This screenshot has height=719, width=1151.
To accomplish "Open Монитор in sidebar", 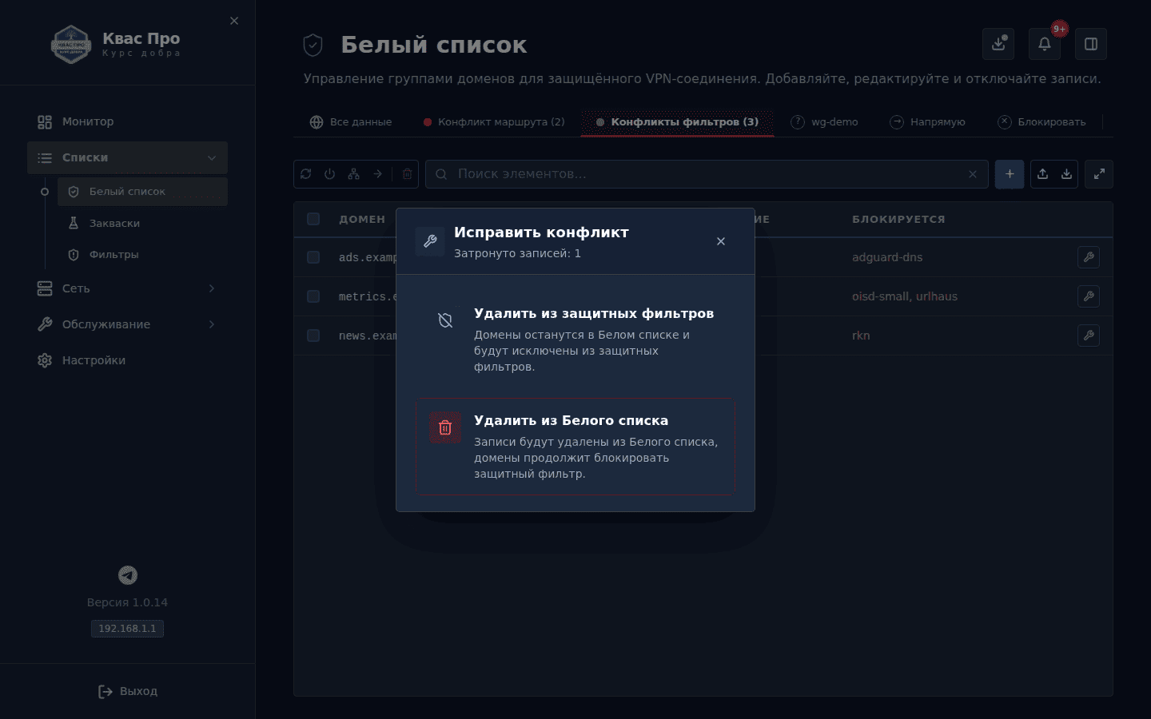I will (128, 122).
